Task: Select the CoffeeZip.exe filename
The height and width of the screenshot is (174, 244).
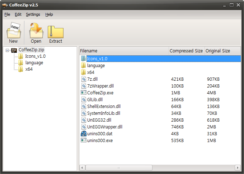Action: pos(100,93)
